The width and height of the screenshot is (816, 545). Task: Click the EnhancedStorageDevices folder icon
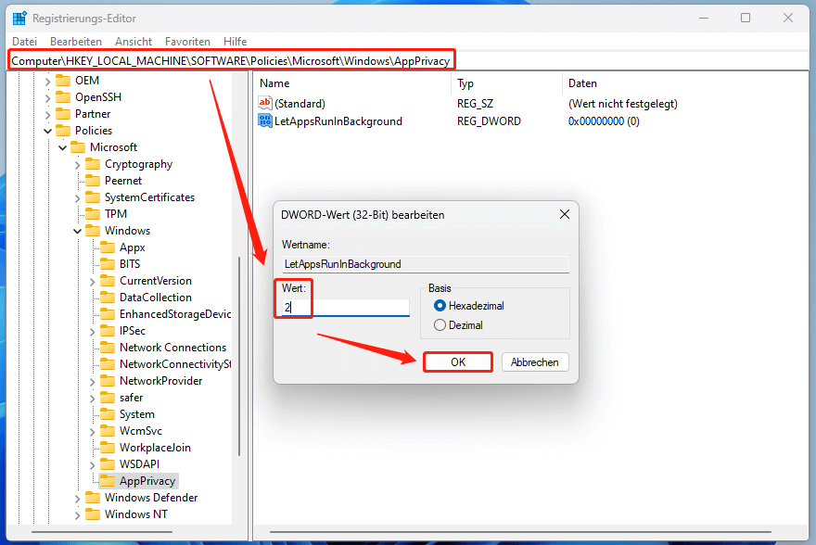point(108,313)
